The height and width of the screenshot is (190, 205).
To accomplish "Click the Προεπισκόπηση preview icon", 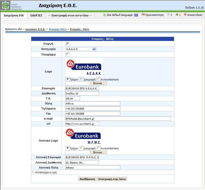I will coord(143,15).
